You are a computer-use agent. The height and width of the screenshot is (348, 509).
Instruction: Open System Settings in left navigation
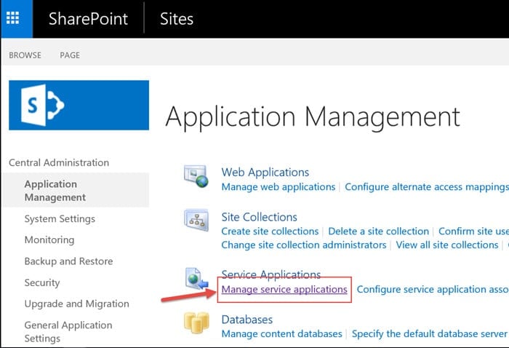coord(60,219)
